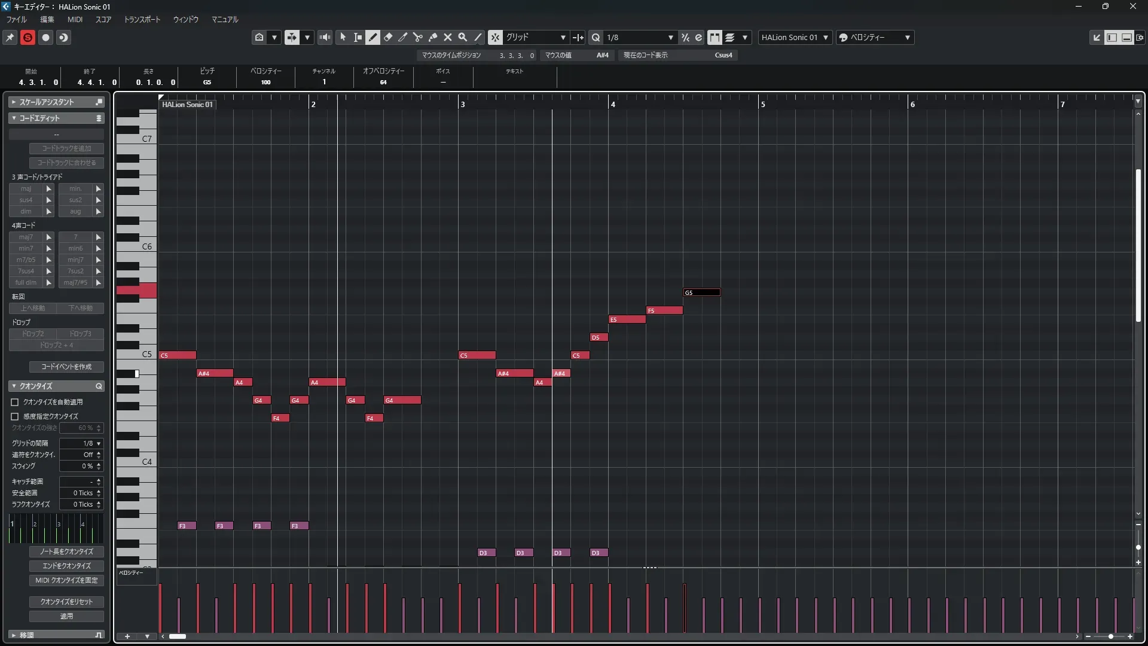This screenshot has width=1148, height=646.
Task: Choose the Glue tool
Action: click(x=433, y=37)
